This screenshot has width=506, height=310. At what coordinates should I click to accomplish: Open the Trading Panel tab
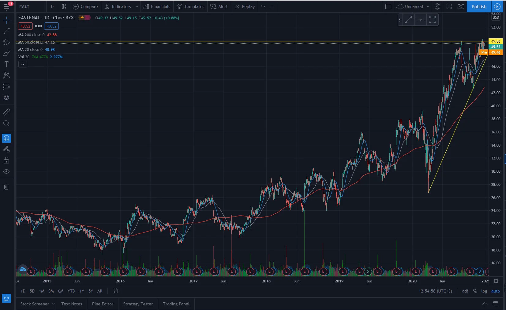pyautogui.click(x=176, y=304)
